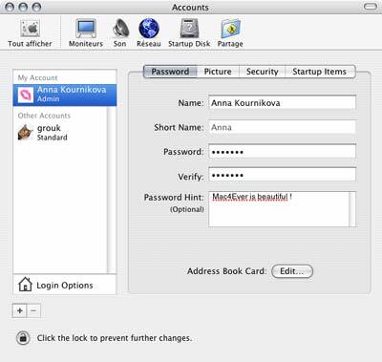Click Edit… for Address Book Card

[292, 271]
